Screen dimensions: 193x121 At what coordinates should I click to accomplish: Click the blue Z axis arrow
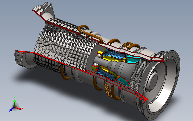(x=12, y=109)
